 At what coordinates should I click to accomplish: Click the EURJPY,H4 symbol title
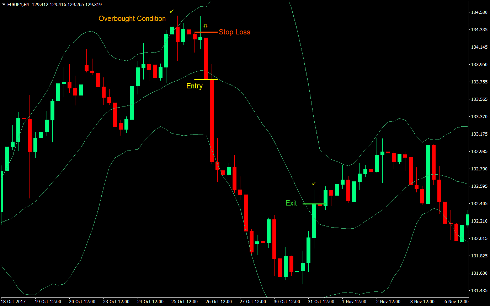[18, 5]
